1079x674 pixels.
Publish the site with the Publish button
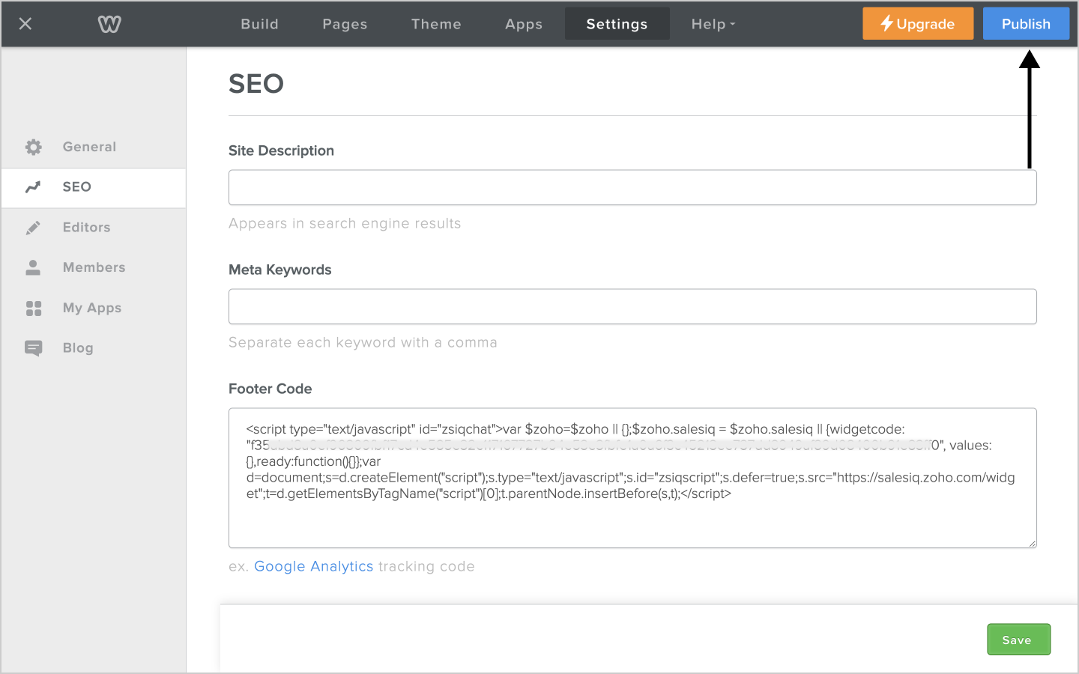point(1026,24)
